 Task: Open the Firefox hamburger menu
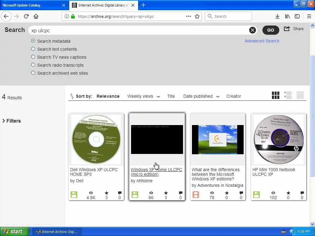pos(309,17)
